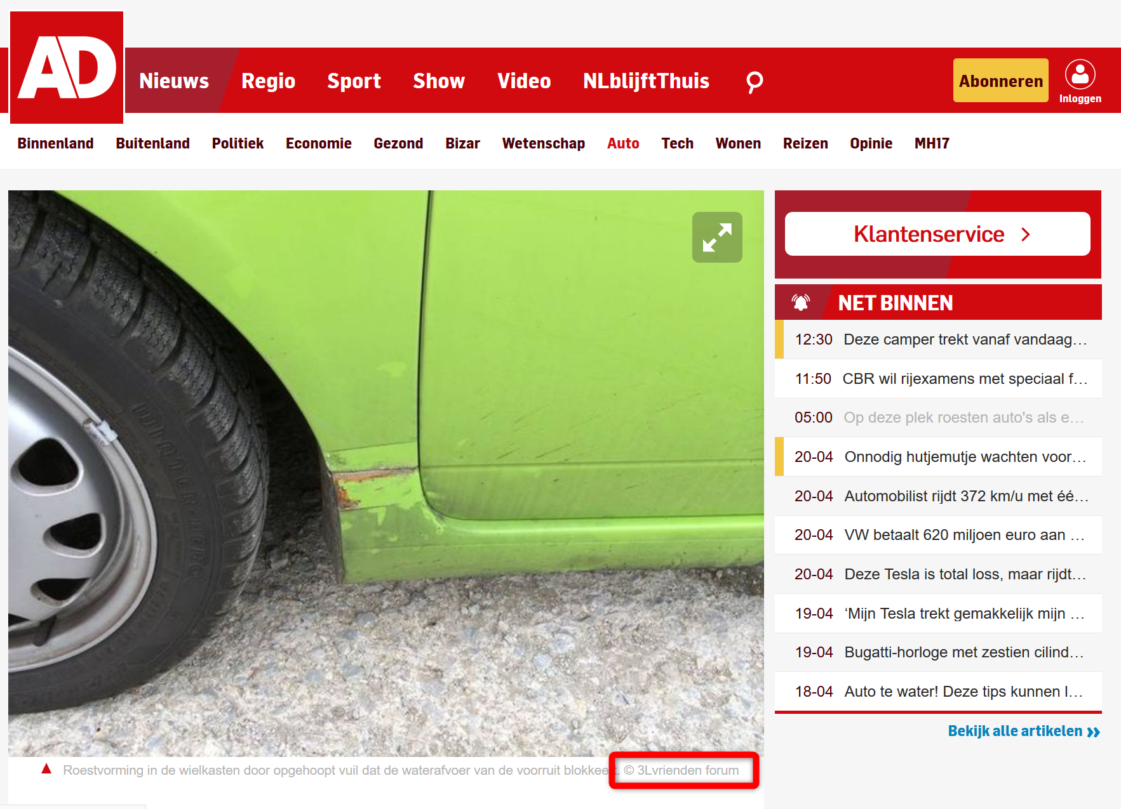The image size is (1121, 809).
Task: Select the Wetenschap subcategory
Action: click(543, 143)
